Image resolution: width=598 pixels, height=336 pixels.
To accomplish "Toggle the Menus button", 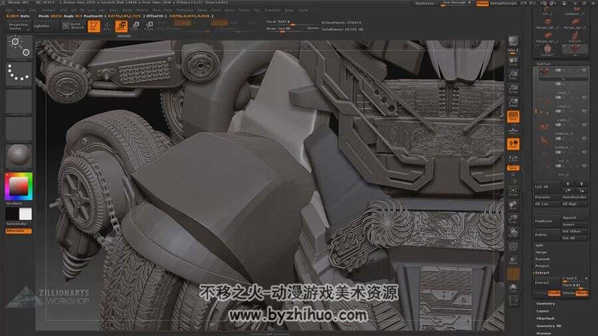I will 482,3.
